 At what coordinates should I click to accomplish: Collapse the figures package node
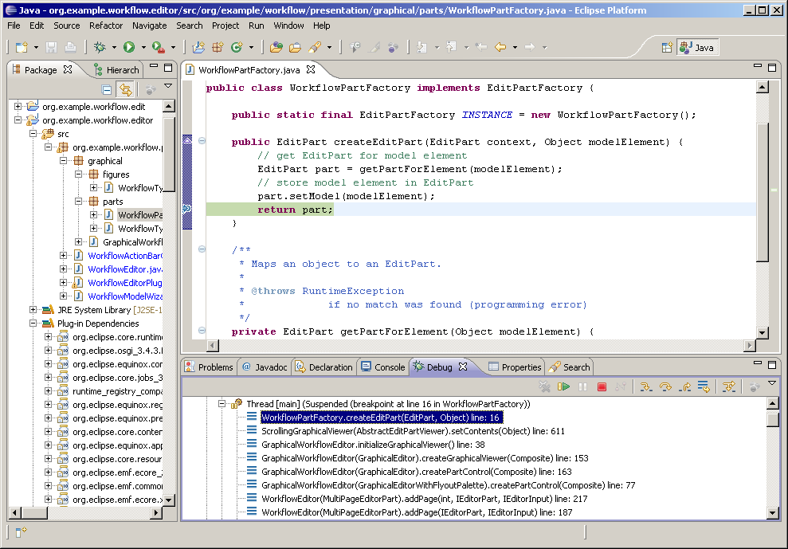[78, 175]
